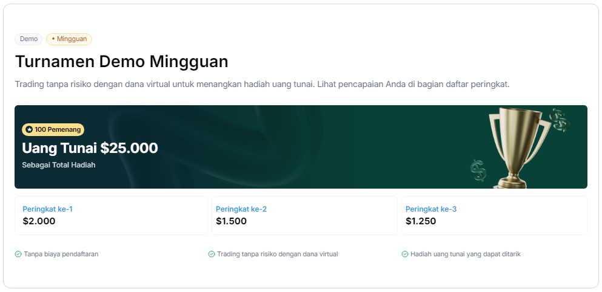Open the Peringkat ke-1 prize card
Screen dimensions: 602x292
pos(111,215)
